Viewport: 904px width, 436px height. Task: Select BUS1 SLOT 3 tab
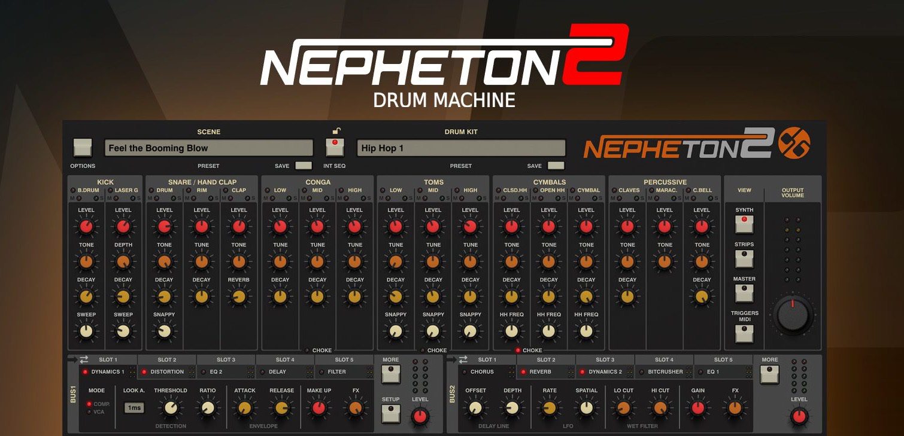point(226,359)
